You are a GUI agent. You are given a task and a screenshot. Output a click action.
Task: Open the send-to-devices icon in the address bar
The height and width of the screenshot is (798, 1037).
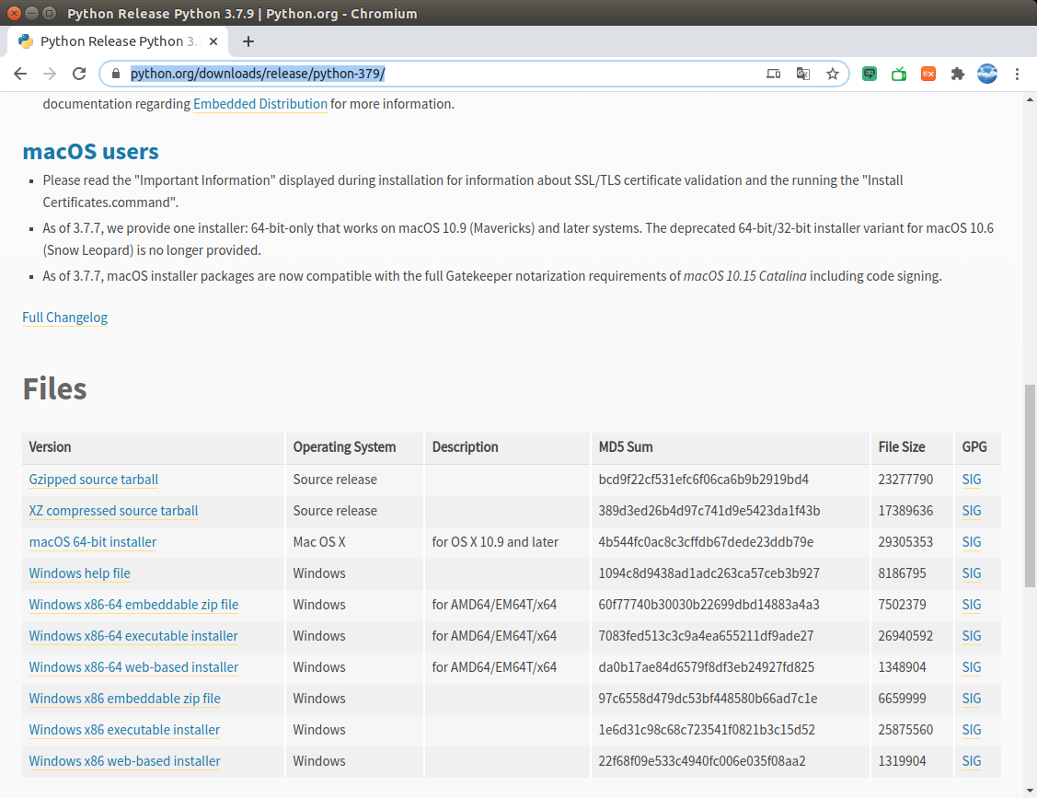pyautogui.click(x=773, y=74)
